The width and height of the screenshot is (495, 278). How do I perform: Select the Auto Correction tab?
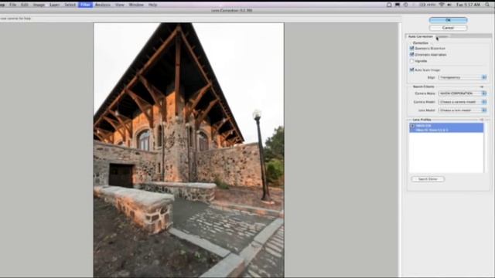421,36
